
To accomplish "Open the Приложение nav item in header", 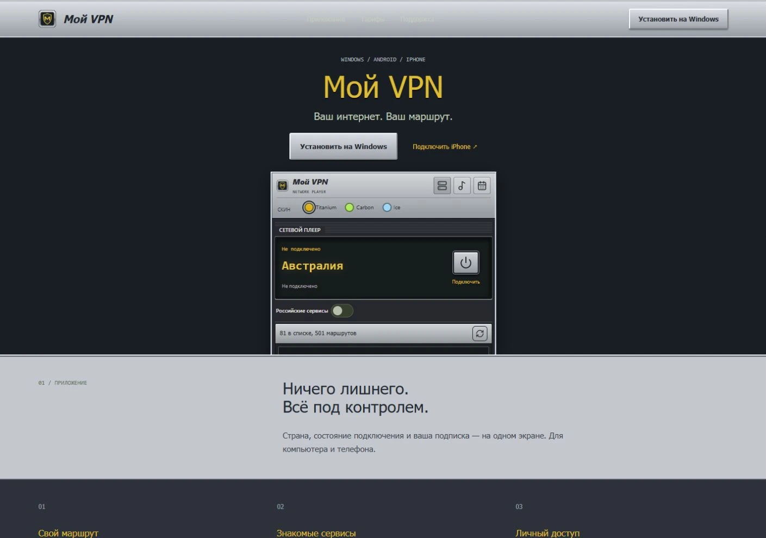I will point(326,19).
